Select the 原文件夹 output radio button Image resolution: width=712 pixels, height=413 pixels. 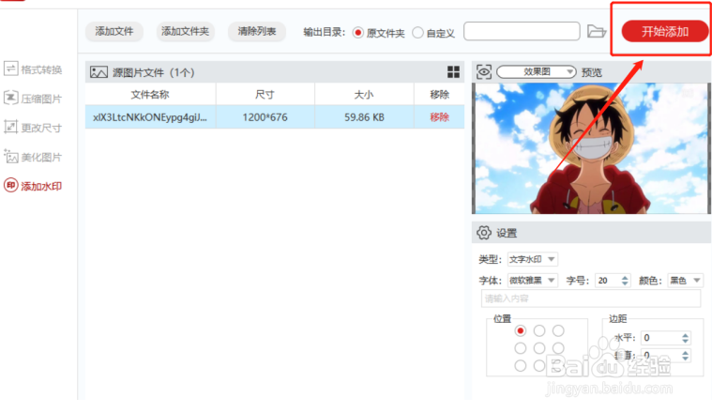coord(357,33)
